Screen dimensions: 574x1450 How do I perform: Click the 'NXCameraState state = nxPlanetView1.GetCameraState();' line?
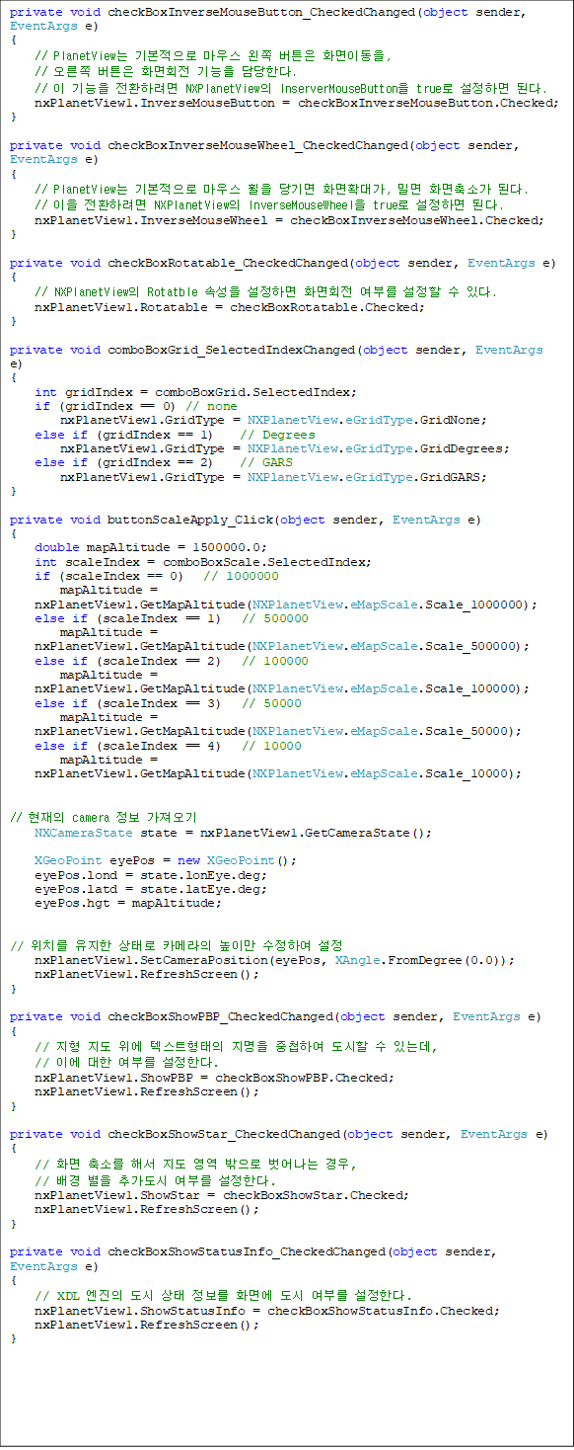point(233,833)
